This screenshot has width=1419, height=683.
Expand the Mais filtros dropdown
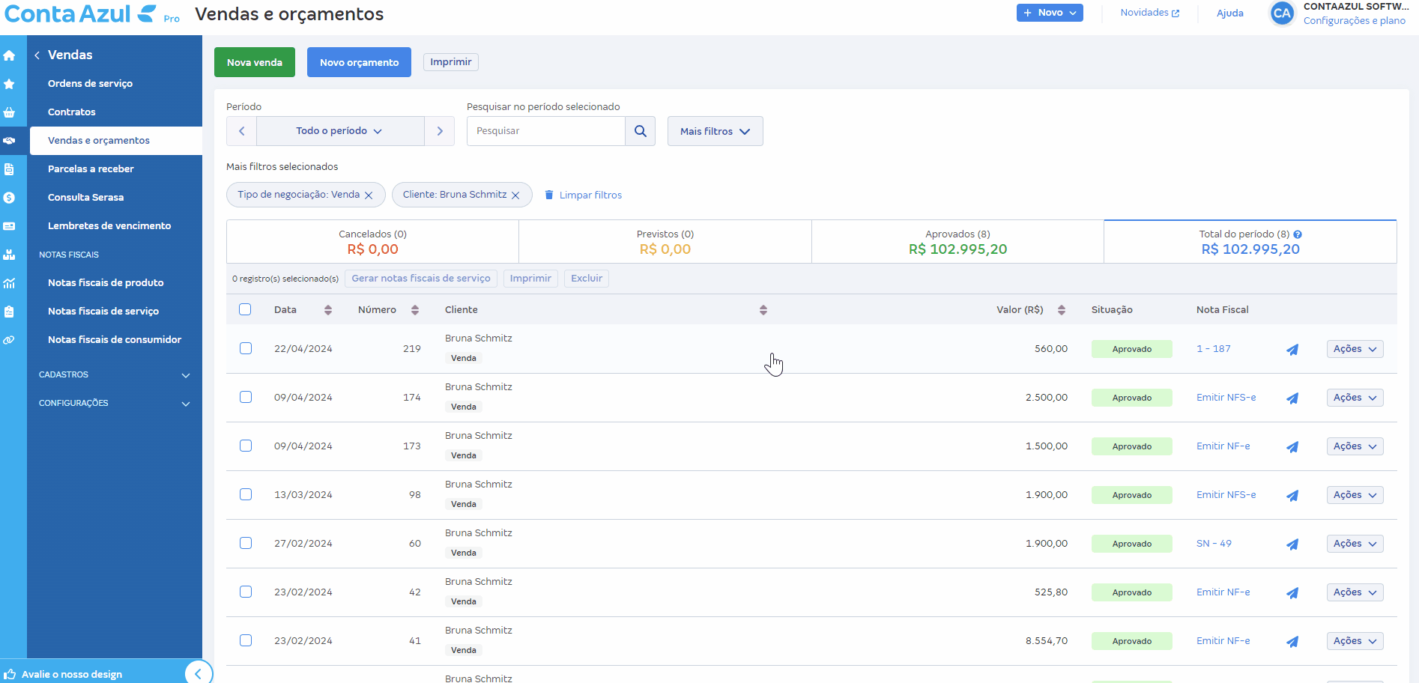click(x=715, y=131)
